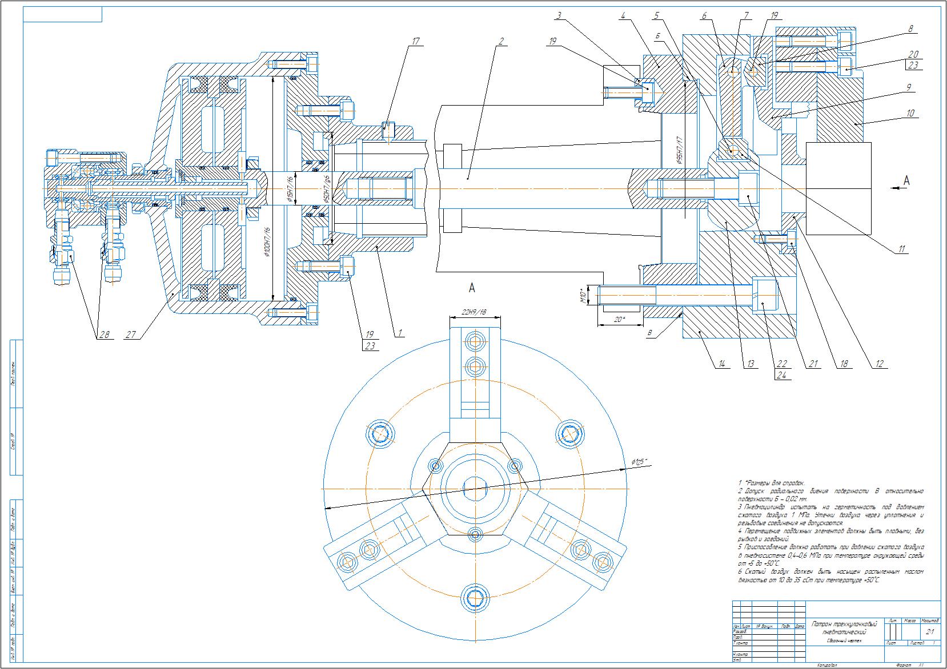Click callout number 11 label
Screen dimensions: 947x669
tap(901, 248)
